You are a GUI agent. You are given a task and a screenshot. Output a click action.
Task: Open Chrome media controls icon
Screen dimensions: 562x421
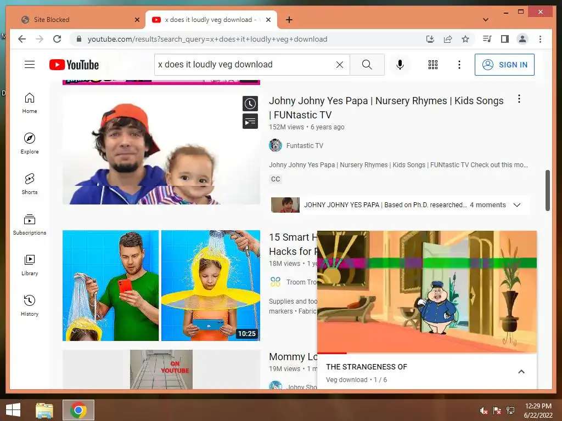point(487,39)
